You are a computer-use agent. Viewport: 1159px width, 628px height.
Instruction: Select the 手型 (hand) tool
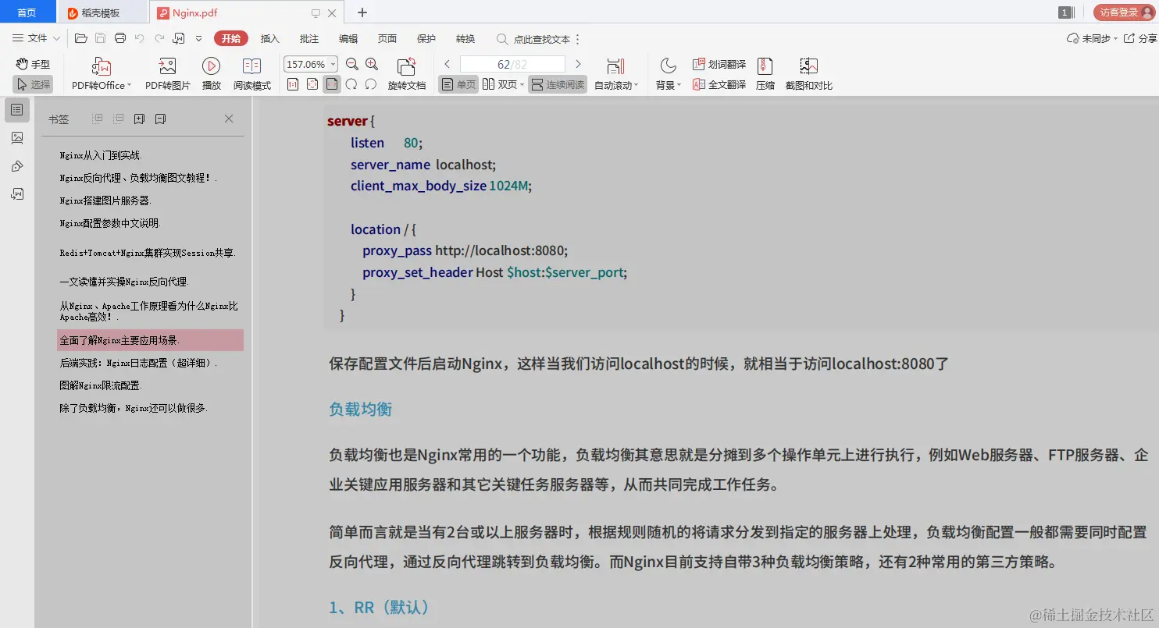coord(32,63)
